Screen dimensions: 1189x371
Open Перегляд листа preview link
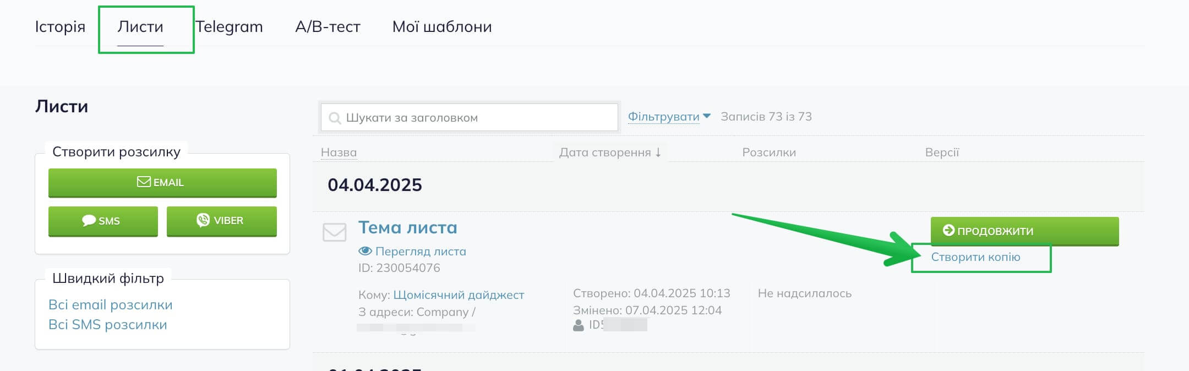coord(421,251)
